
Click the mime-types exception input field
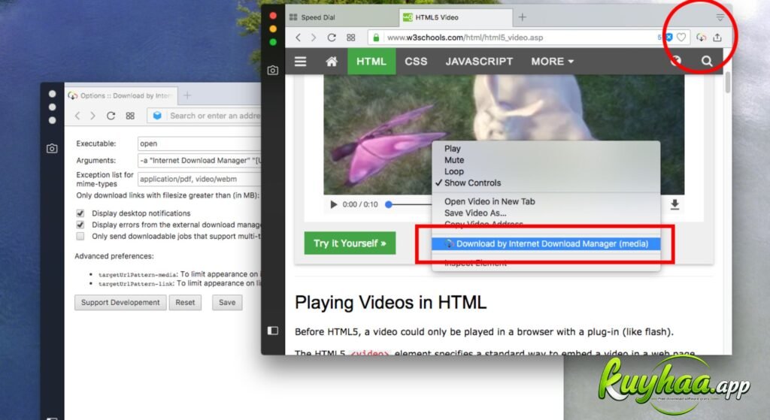pos(199,179)
